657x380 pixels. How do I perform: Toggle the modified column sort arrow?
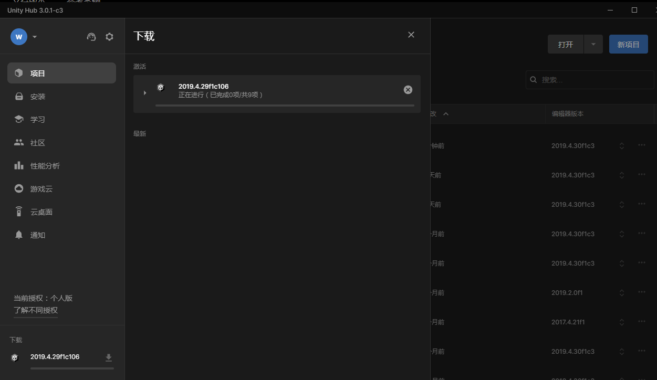[446, 114]
